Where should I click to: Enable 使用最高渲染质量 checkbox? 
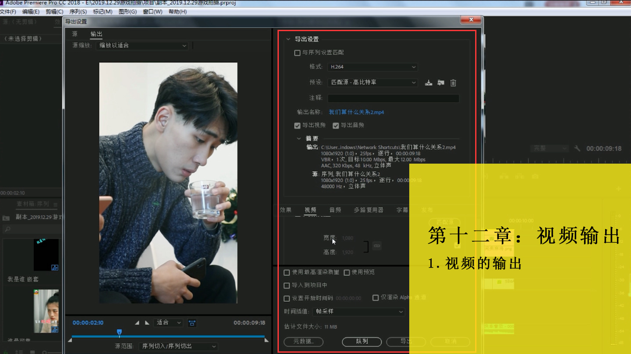click(x=287, y=272)
